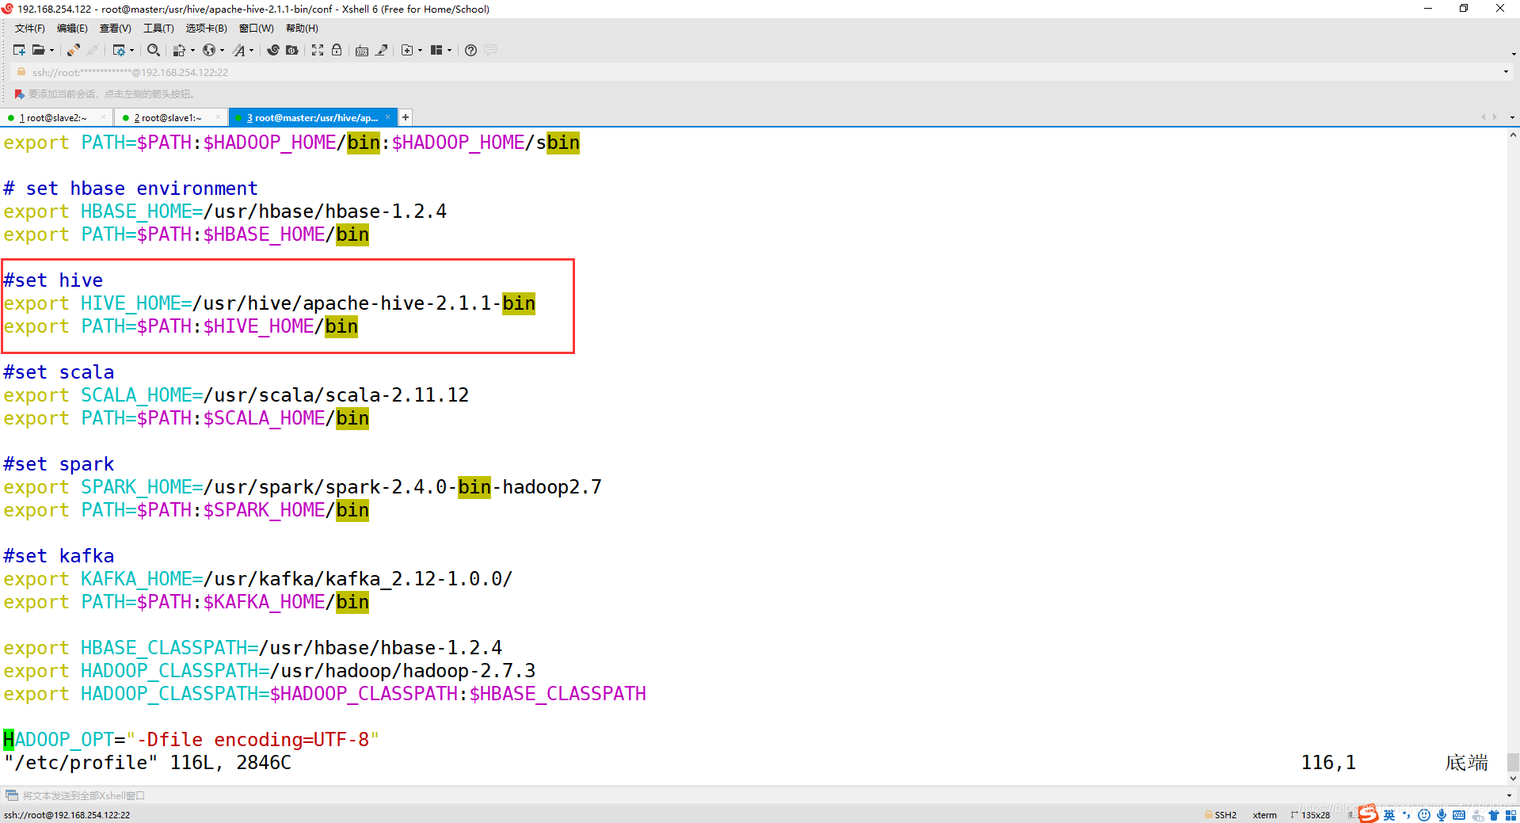This screenshot has width=1520, height=823.
Task: Click the Font letter A icon
Action: point(239,50)
